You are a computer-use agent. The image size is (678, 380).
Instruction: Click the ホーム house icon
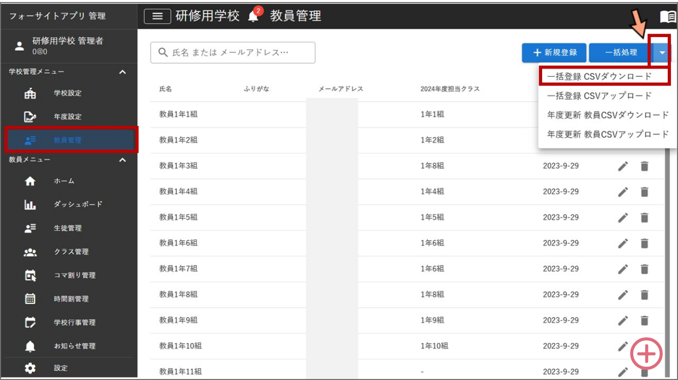click(x=31, y=181)
